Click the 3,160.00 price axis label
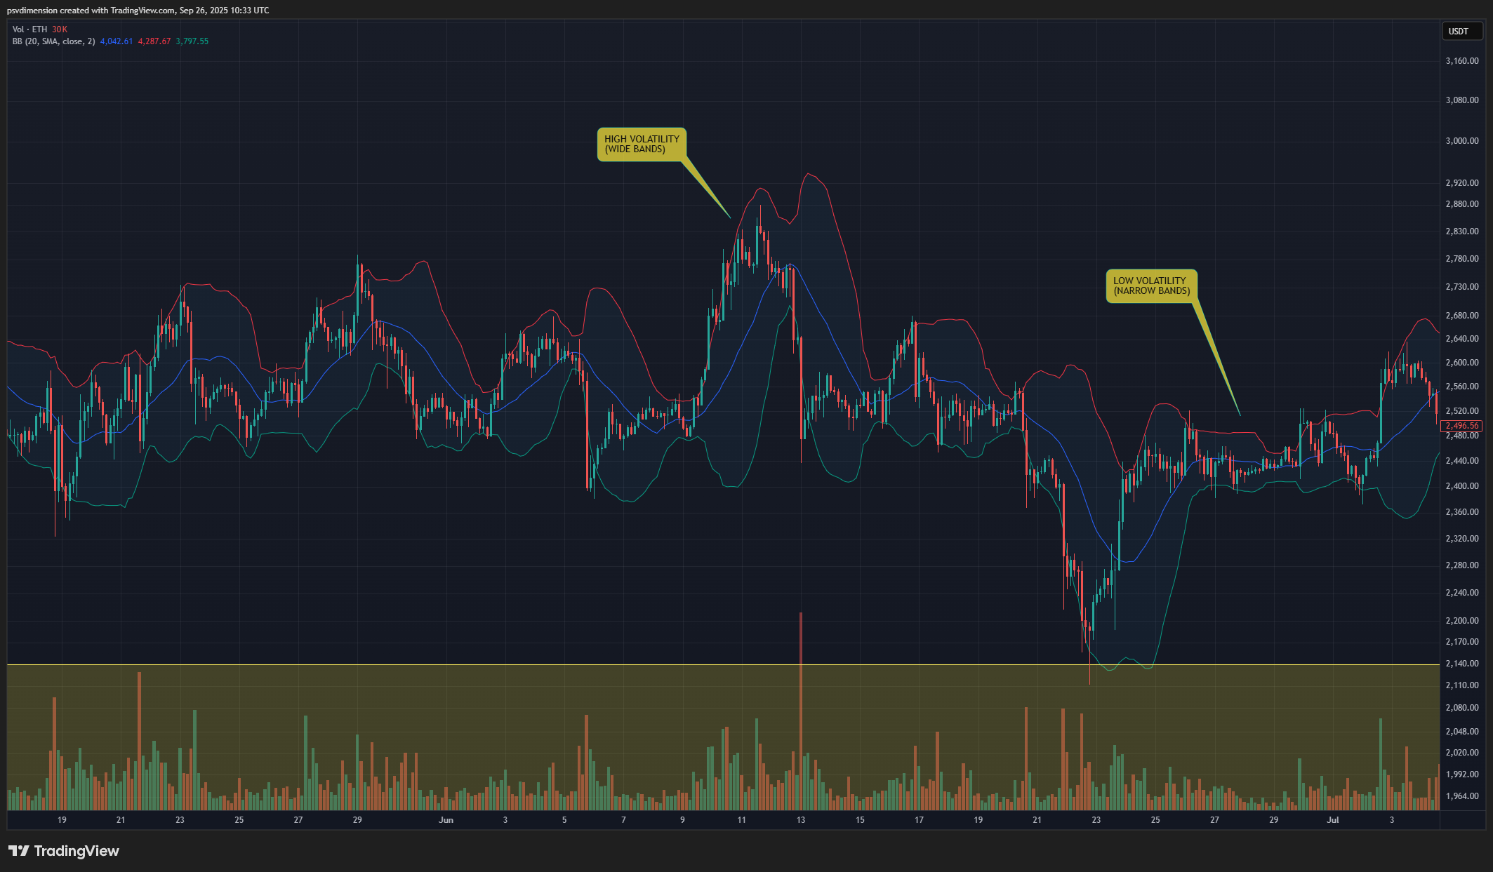The image size is (1493, 872). click(x=1461, y=61)
